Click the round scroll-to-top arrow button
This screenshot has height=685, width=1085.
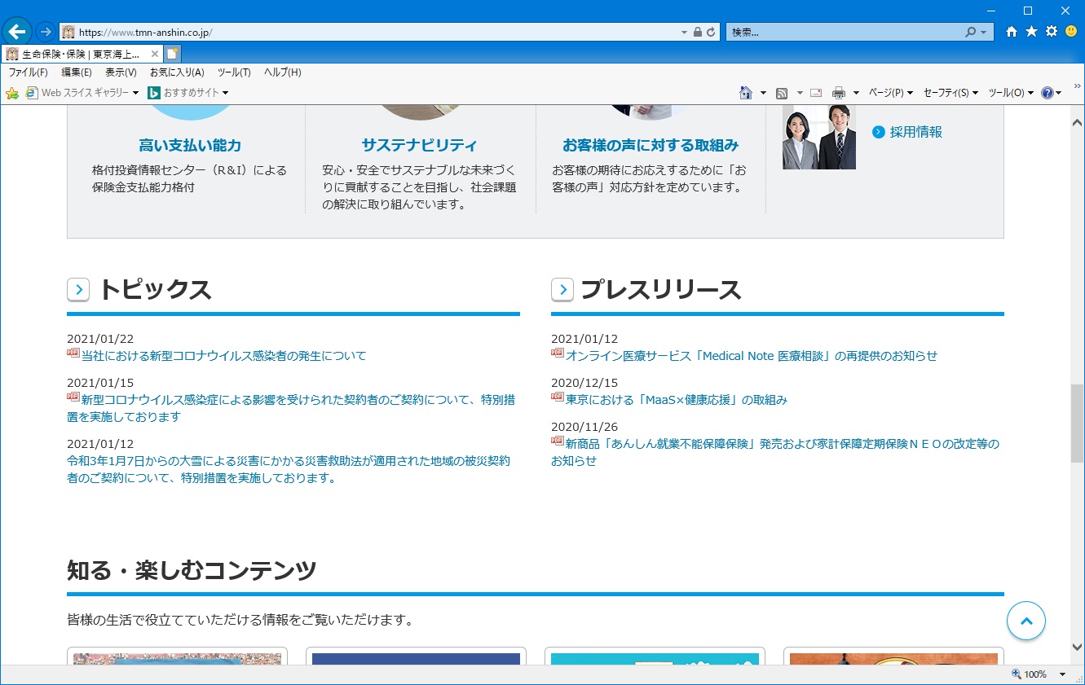click(x=1025, y=621)
